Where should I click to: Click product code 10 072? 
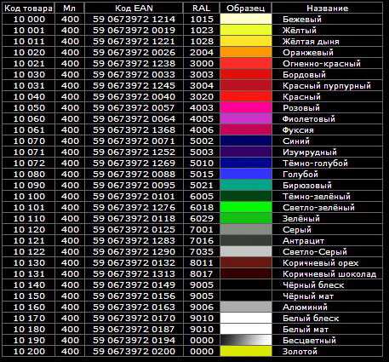click(29, 164)
